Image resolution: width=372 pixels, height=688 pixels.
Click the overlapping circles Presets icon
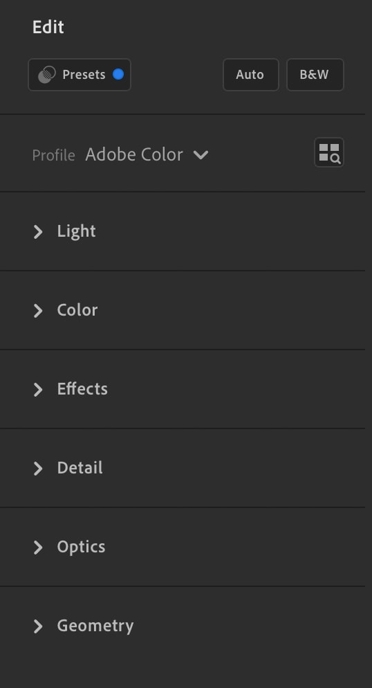pyautogui.click(x=47, y=75)
